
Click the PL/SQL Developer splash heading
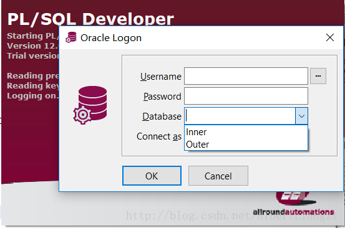click(90, 19)
